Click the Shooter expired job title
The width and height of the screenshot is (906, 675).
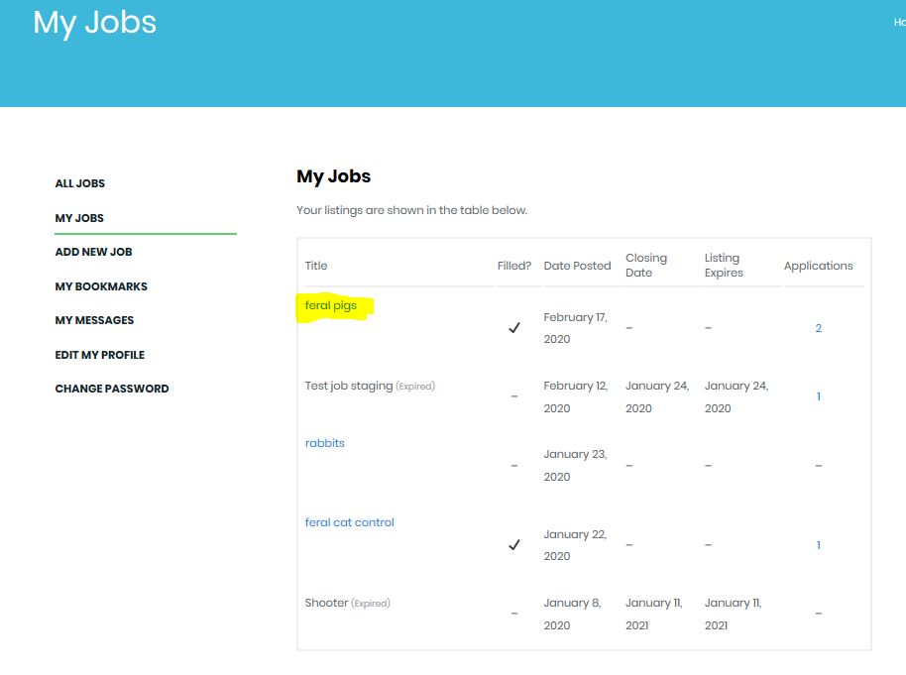(327, 603)
